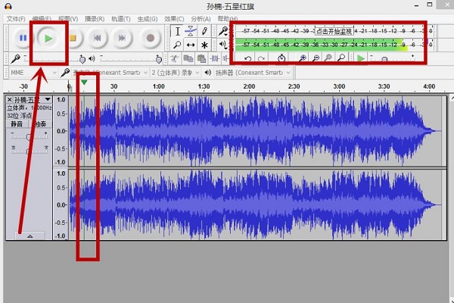Select the Time Shift tool
Image resolution: width=454 pixels, height=303 pixels.
coord(191,45)
